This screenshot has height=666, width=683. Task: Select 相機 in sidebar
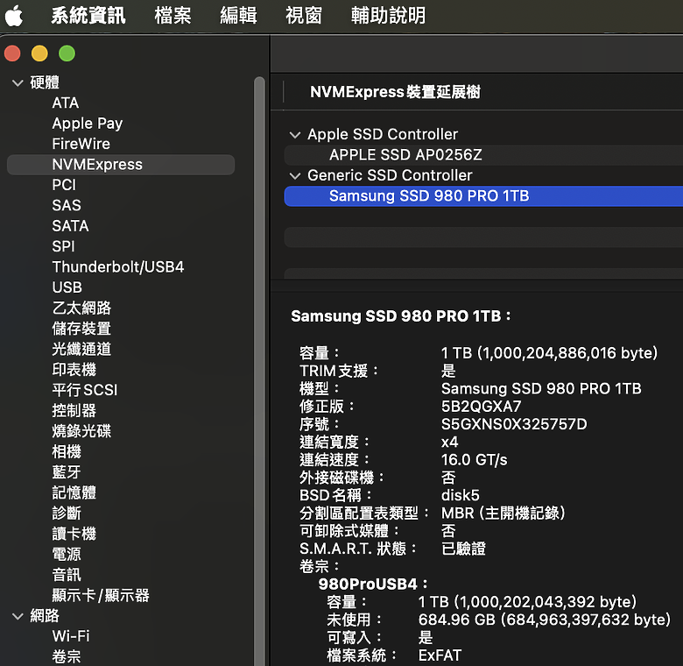(x=67, y=451)
